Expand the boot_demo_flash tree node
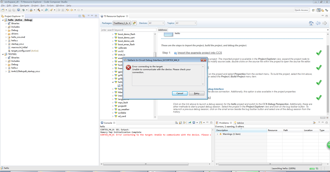 click(113, 34)
